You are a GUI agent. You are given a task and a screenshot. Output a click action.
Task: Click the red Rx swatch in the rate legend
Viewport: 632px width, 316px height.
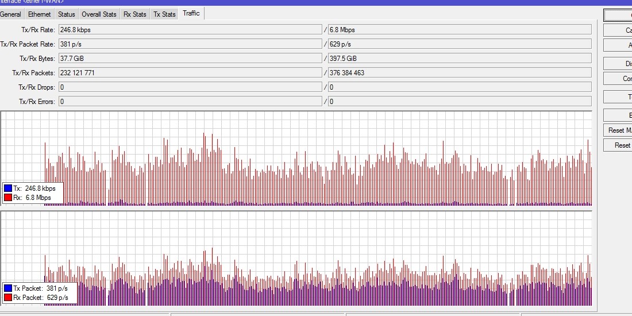tap(7, 198)
